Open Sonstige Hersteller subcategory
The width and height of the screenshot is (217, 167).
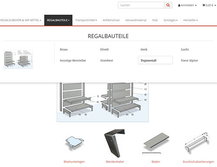[x=73, y=60]
